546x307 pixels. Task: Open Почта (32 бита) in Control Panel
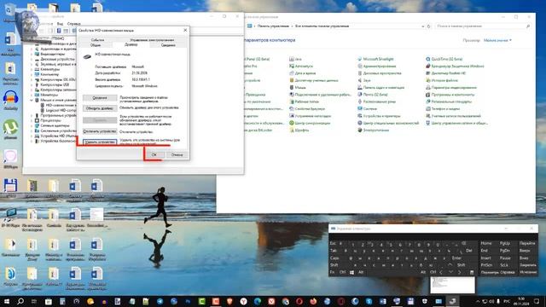coord(373,95)
